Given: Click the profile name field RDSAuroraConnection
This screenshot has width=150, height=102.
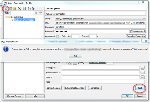Looking at the screenshot, I should click(x=95, y=14).
